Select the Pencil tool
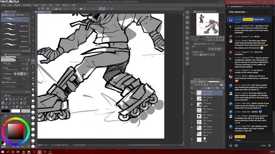Screen dimensions: 275x154 [x=6, y=103]
